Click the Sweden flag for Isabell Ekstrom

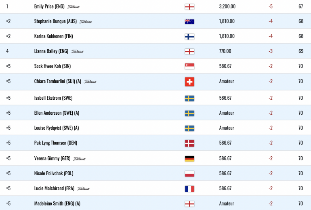[x=189, y=99]
